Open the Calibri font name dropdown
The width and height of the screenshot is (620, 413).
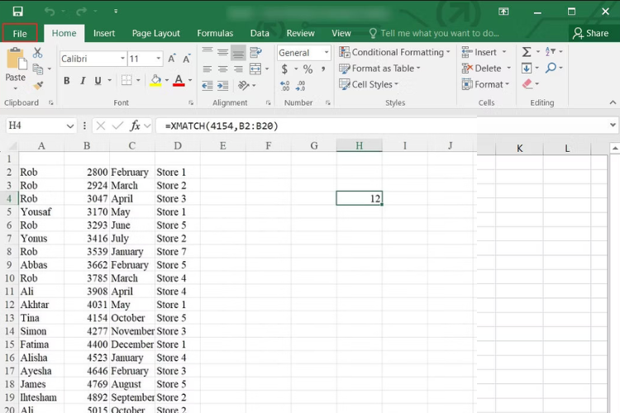click(122, 59)
